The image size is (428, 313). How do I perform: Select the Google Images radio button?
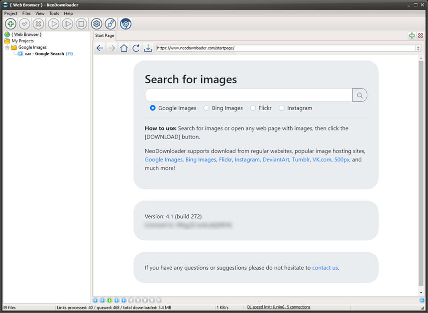pos(153,108)
